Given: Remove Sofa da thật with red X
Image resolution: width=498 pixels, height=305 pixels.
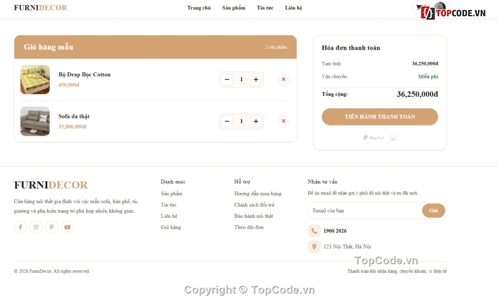Looking at the screenshot, I should point(284,121).
